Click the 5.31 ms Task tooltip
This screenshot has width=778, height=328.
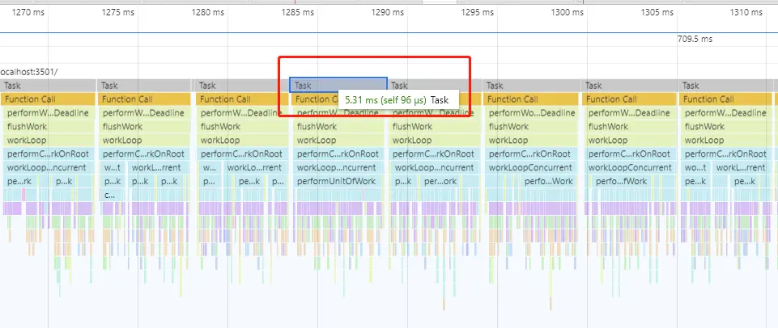(398, 99)
